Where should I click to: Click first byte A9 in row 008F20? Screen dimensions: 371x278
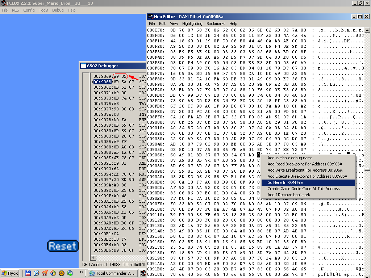coord(173,47)
